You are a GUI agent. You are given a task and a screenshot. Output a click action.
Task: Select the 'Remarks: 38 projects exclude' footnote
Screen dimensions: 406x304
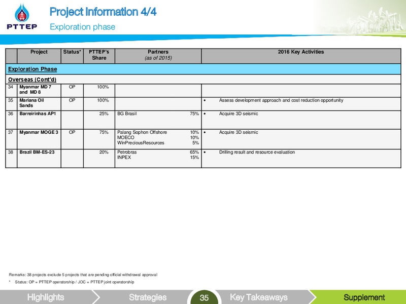(83, 275)
